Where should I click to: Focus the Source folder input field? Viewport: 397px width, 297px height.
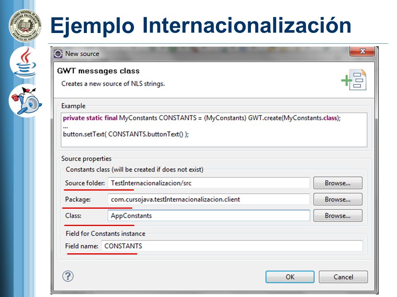[209, 183]
